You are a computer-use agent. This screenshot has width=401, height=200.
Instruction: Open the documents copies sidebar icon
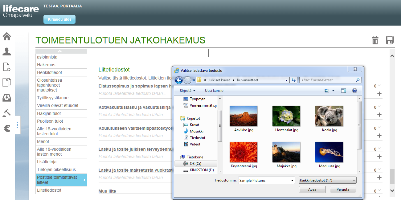7,82
